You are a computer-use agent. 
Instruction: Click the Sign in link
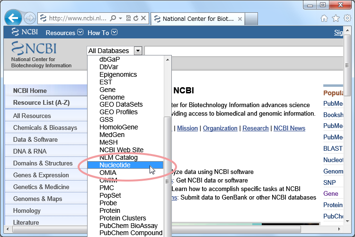[x=338, y=32]
